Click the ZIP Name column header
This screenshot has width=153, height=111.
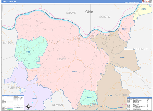point(136,99)
